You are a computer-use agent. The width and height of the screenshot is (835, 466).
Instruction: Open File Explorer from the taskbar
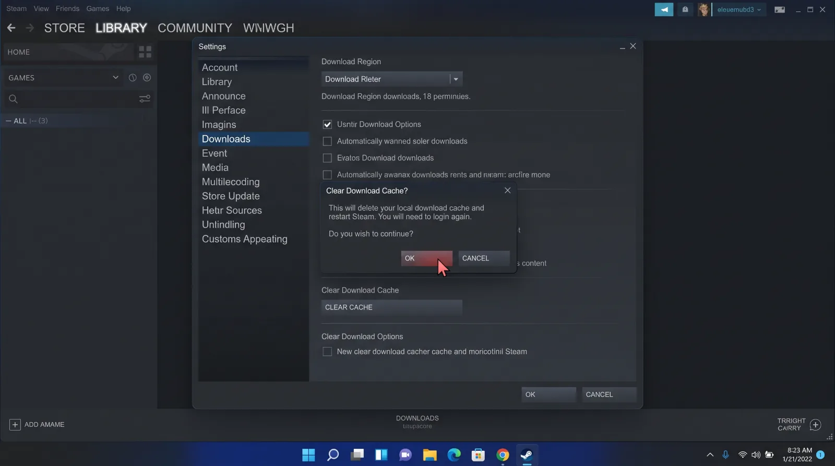(x=430, y=455)
